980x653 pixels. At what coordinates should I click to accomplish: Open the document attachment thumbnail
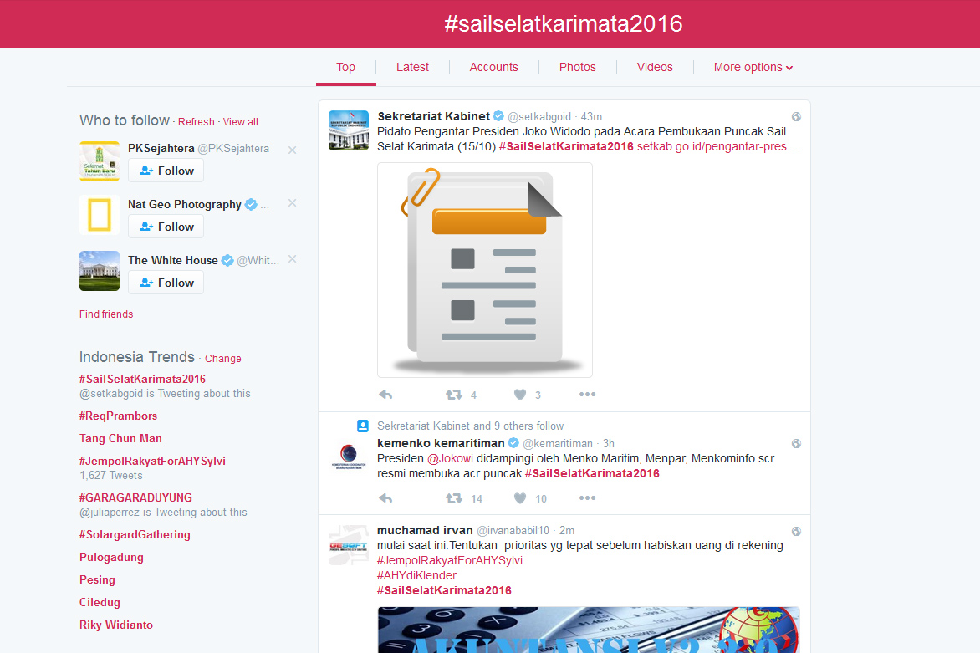485,269
